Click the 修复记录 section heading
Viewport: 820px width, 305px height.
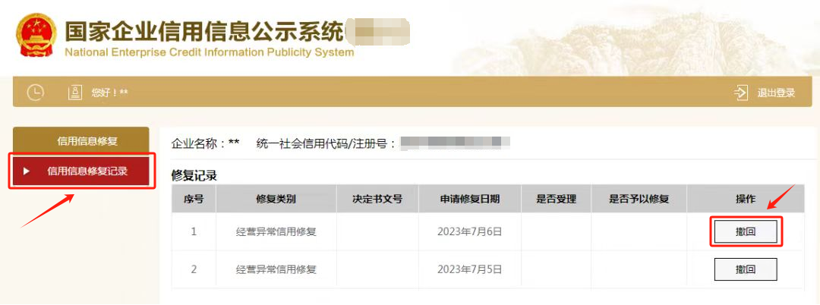[194, 176]
